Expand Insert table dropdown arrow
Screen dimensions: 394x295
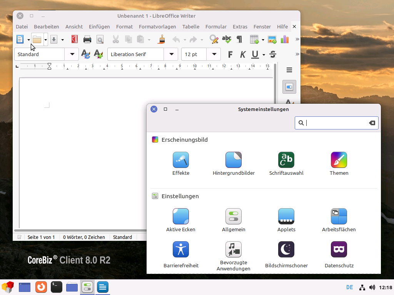tap(263, 40)
